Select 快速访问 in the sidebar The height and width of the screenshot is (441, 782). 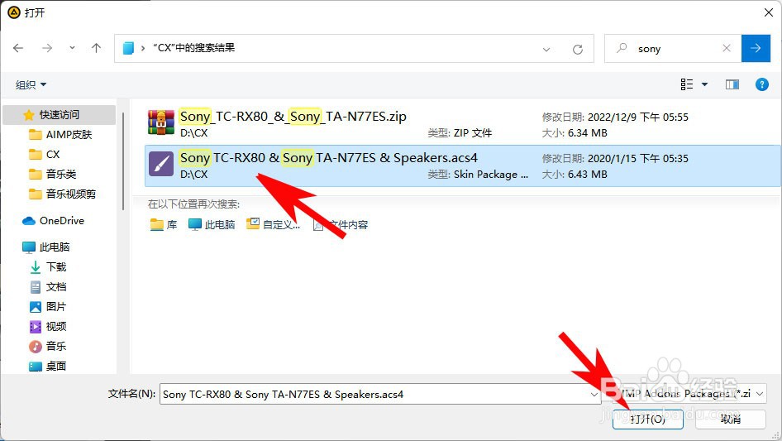tap(60, 115)
